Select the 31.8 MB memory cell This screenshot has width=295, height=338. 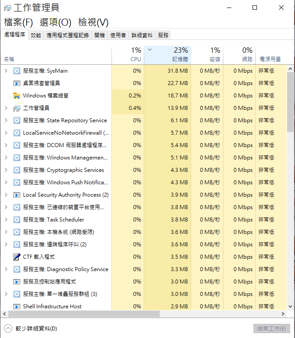pyautogui.click(x=168, y=71)
